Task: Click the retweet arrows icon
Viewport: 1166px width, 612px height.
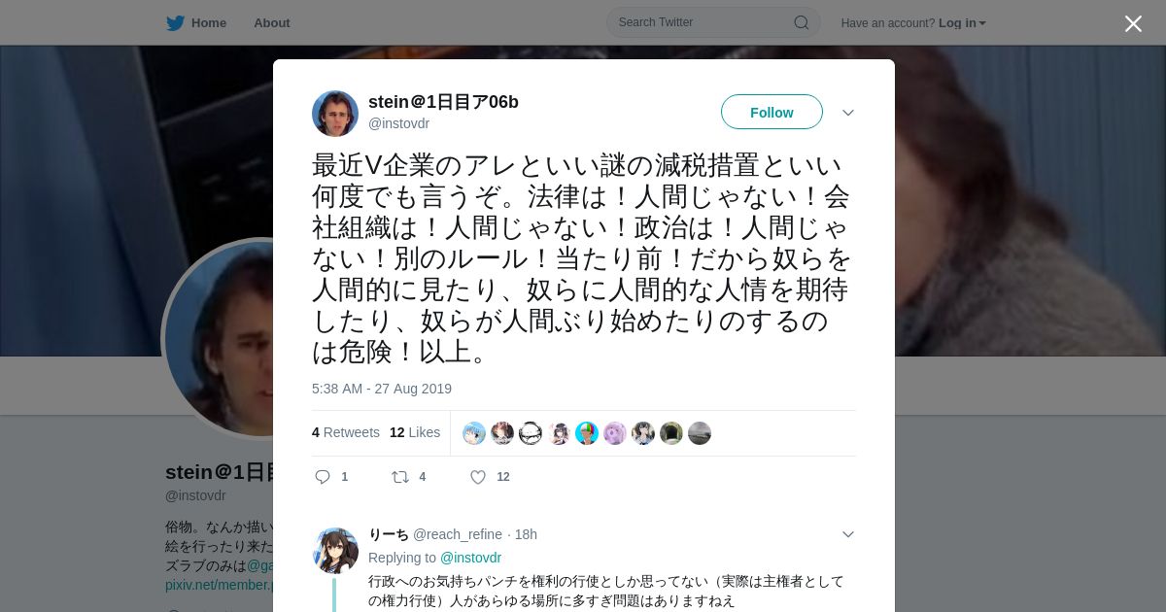Action: coord(399,477)
